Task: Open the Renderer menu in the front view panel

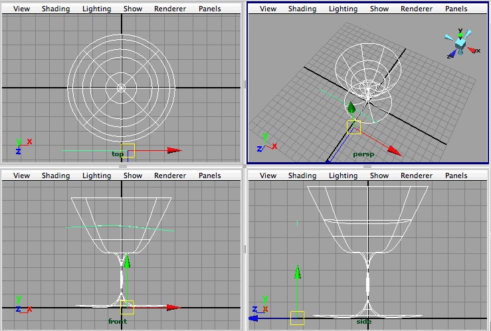Action: [x=170, y=175]
